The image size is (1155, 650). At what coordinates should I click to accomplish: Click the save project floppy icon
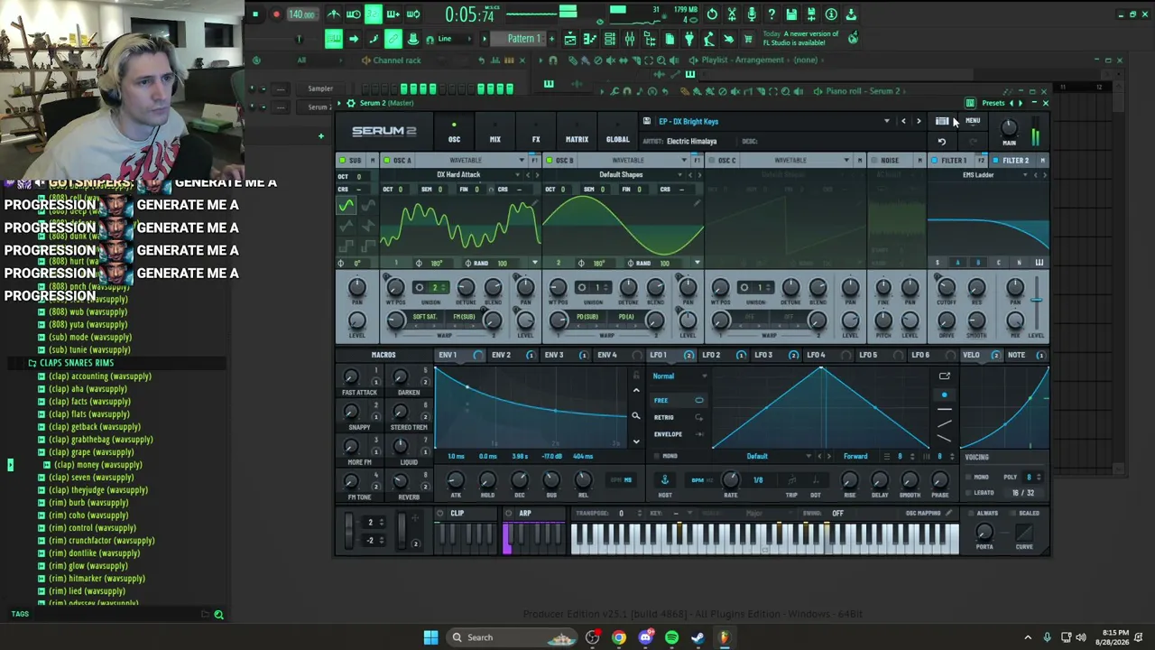pos(791,14)
